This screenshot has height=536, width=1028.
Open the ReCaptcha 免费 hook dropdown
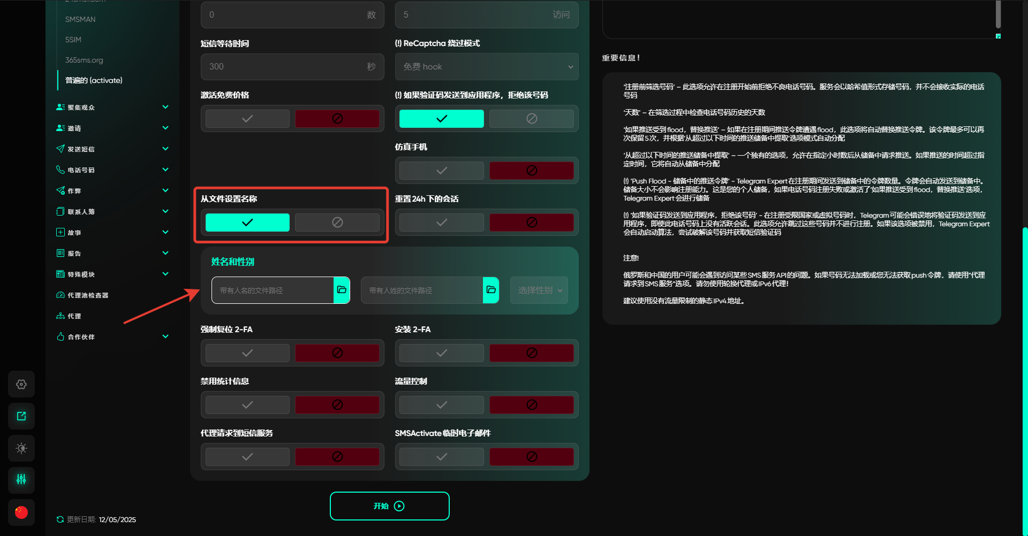coord(486,67)
